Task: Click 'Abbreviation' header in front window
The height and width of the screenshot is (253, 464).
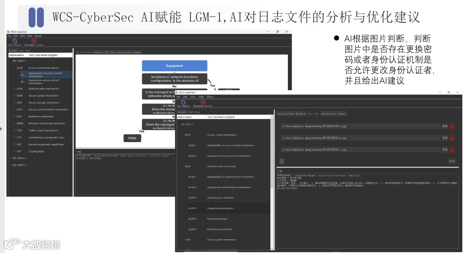Action: pyautogui.click(x=185, y=117)
